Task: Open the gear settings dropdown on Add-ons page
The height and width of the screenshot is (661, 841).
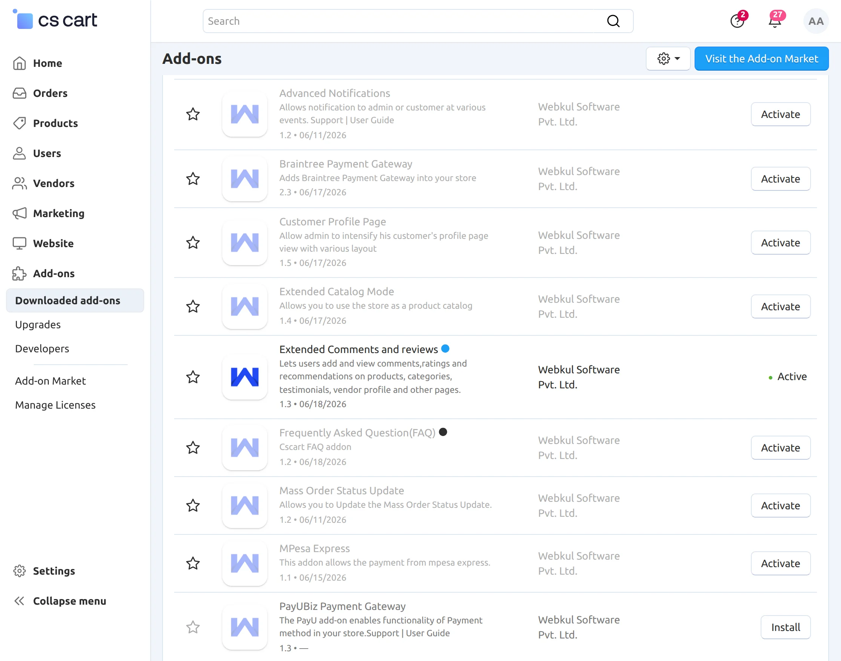Action: coord(668,59)
